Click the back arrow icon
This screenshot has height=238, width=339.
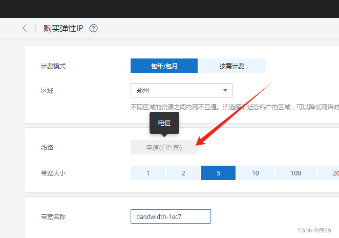point(25,28)
